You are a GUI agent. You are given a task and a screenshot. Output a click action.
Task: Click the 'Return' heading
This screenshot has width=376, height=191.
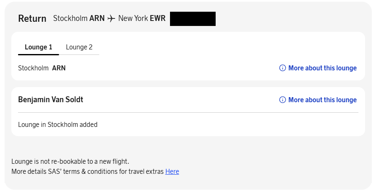coord(32,19)
